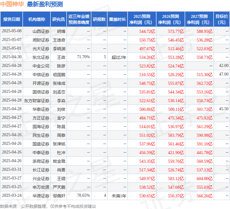Click the 中国神华 stock name title
The height and width of the screenshot is (209, 230).
click(12, 4)
